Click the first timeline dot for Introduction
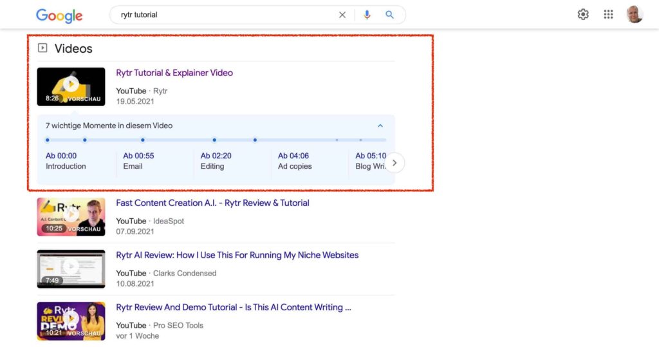 tap(48, 140)
